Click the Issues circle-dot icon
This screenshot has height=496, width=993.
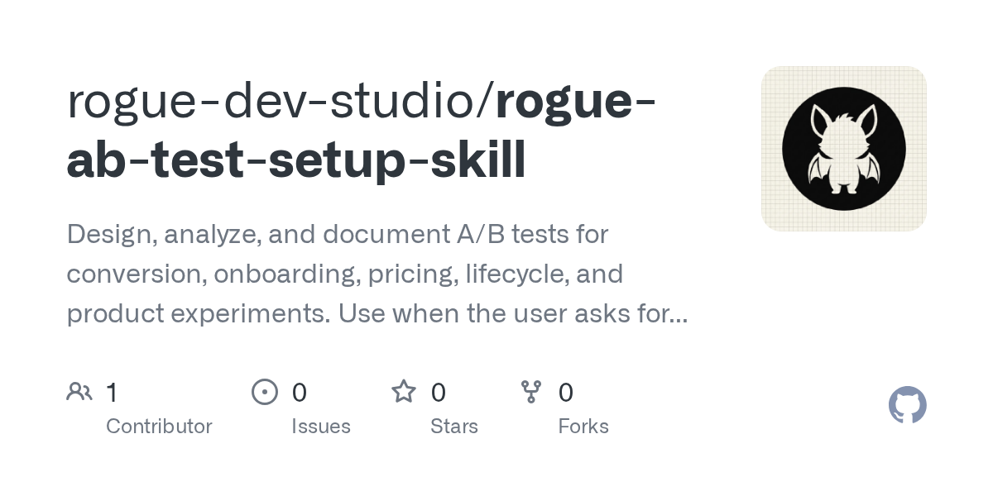coord(265,391)
